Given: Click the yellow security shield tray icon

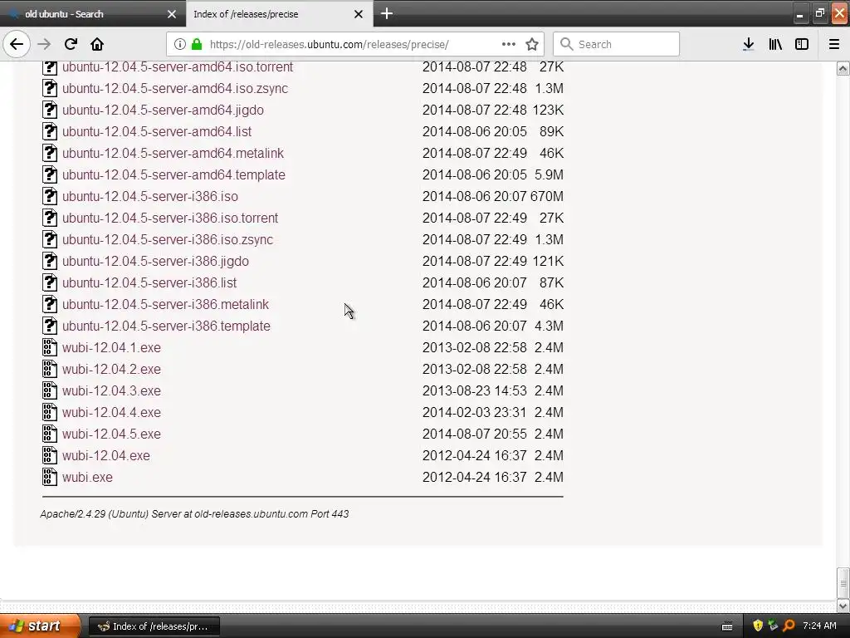Looking at the screenshot, I should (758, 626).
